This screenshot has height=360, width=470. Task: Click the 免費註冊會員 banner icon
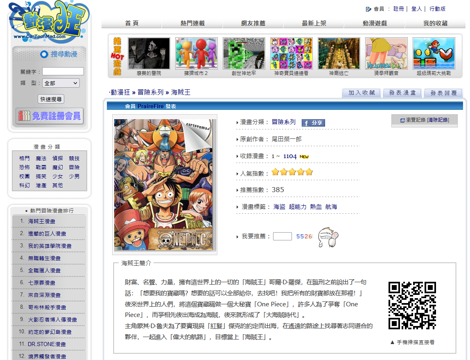pyautogui.click(x=50, y=116)
